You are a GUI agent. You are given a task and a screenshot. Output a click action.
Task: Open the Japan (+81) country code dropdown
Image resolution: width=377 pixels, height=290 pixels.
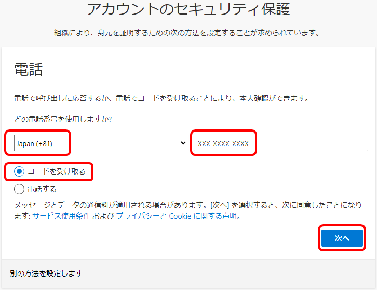pyautogui.click(x=101, y=143)
